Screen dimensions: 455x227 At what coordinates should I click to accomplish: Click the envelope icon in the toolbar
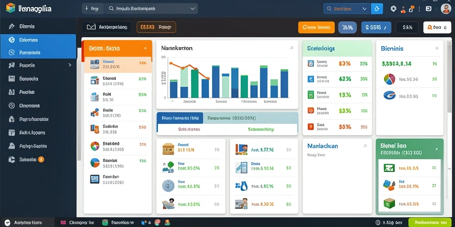pyautogui.click(x=91, y=27)
